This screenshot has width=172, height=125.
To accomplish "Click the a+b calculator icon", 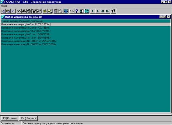I will pos(72,11).
